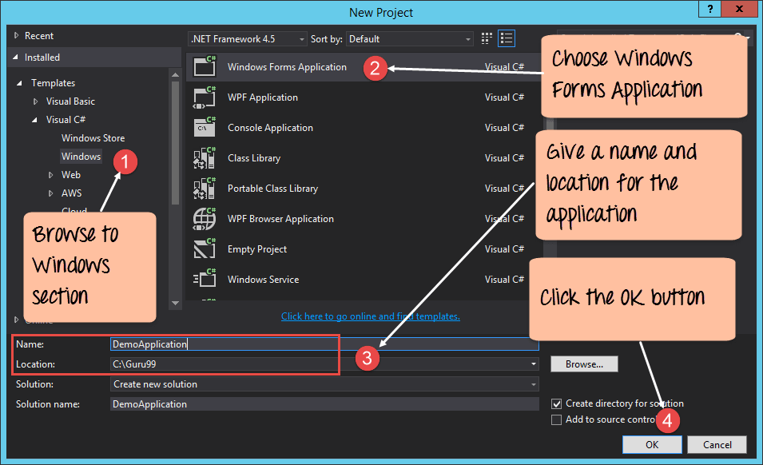Open the Sort by Default dropdown

point(410,38)
